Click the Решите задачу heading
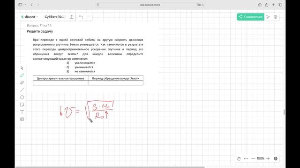Screen dimensions: 300x168 coord(40,31)
